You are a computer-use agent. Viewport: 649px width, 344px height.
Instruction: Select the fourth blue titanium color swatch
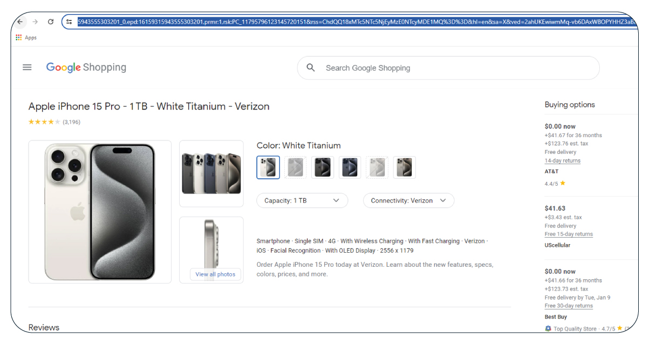click(350, 167)
